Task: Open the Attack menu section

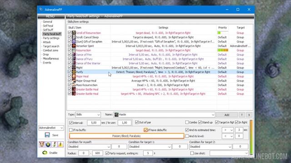Action: click(x=47, y=42)
